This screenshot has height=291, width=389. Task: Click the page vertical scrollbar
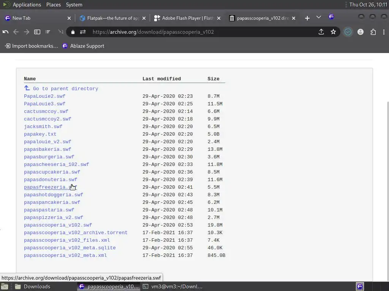(x=387, y=191)
